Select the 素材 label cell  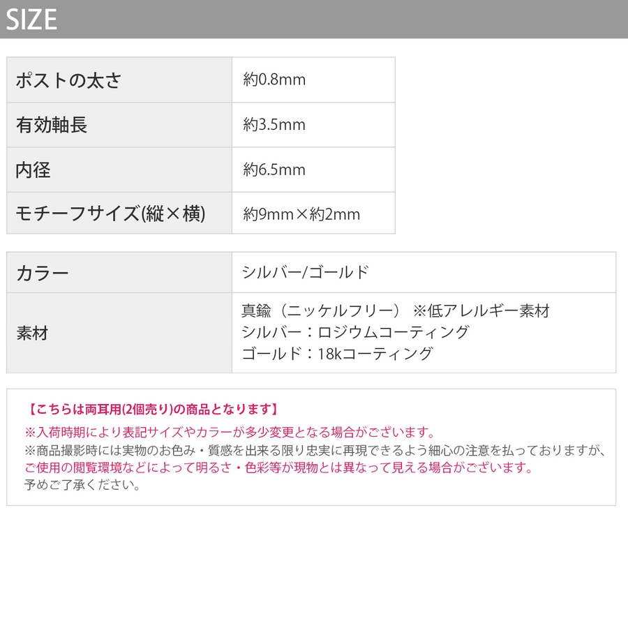pyautogui.click(x=33, y=333)
